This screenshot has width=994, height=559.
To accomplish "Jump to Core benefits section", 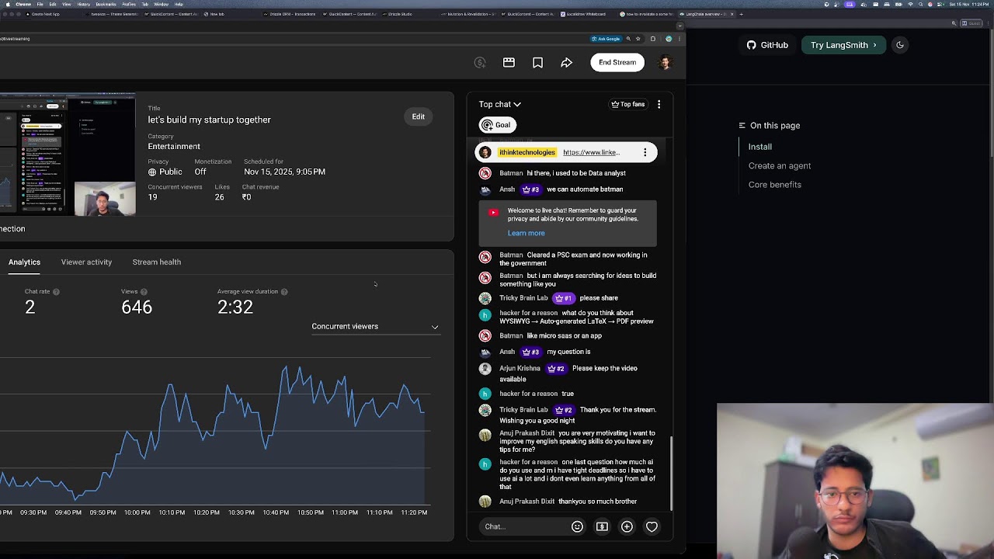I will coord(775,185).
